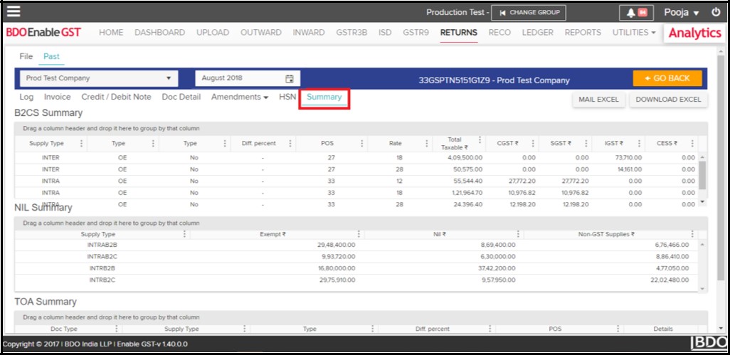730x355 pixels.
Task: Click the Change Group button
Action: (x=529, y=13)
